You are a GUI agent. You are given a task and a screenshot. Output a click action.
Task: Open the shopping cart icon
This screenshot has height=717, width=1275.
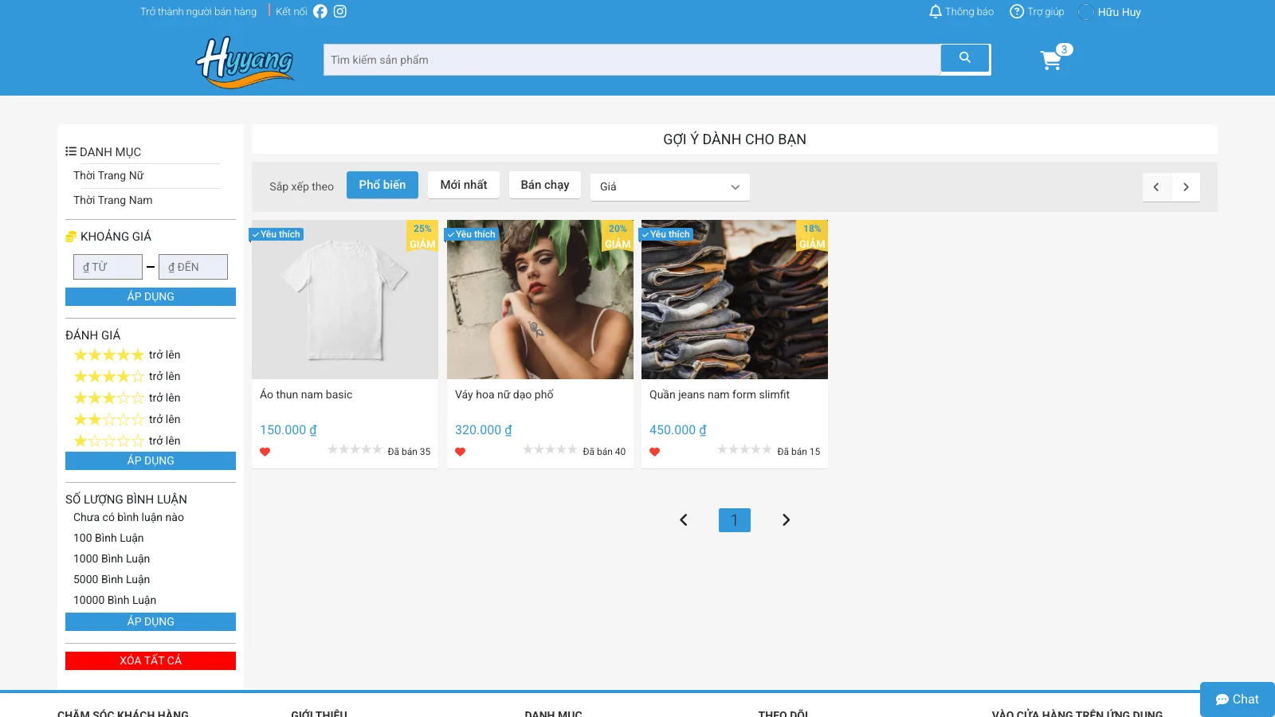(1051, 61)
